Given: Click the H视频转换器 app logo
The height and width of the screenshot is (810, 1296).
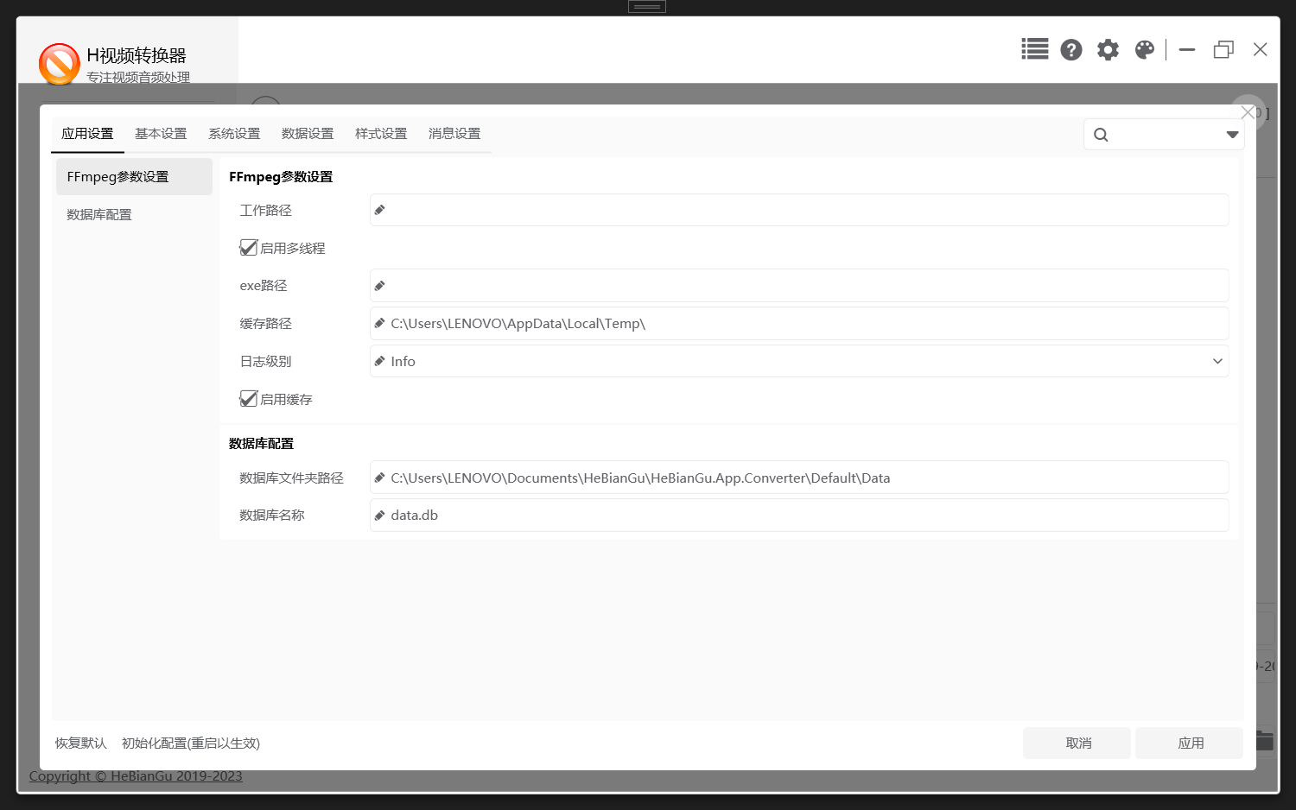Looking at the screenshot, I should pos(59,64).
